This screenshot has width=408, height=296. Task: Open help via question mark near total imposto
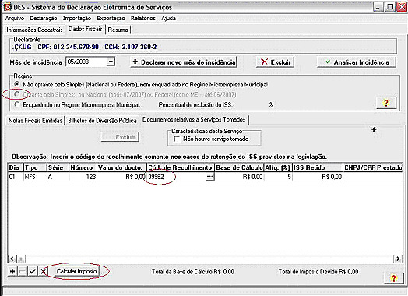[x=393, y=278]
